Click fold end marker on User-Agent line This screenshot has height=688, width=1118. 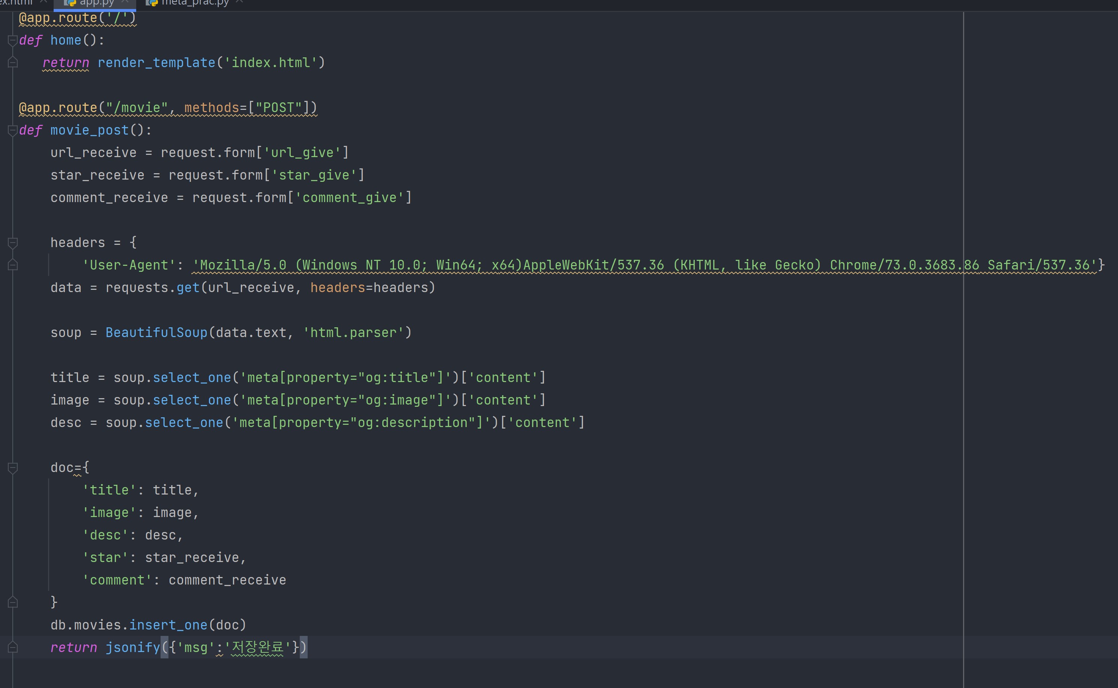[x=13, y=265]
